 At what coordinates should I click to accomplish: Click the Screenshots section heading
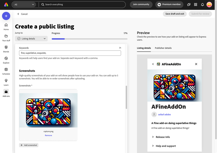27,71
